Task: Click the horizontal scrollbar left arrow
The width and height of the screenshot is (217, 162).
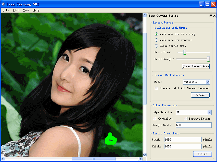Action: pyautogui.click(x=3, y=159)
